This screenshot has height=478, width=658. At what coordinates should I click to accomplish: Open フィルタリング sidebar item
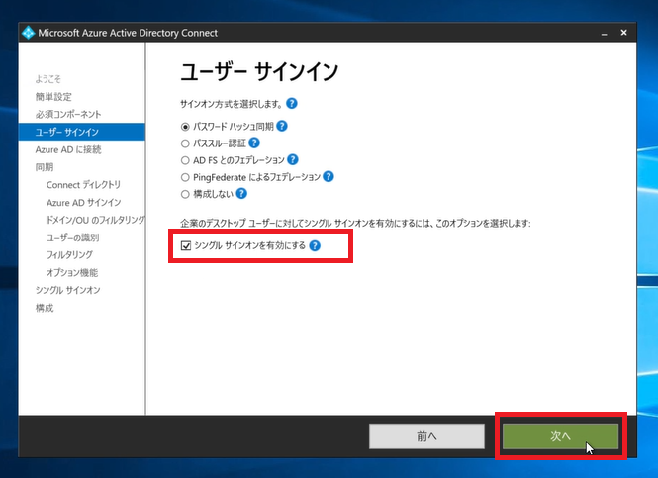pyautogui.click(x=69, y=254)
